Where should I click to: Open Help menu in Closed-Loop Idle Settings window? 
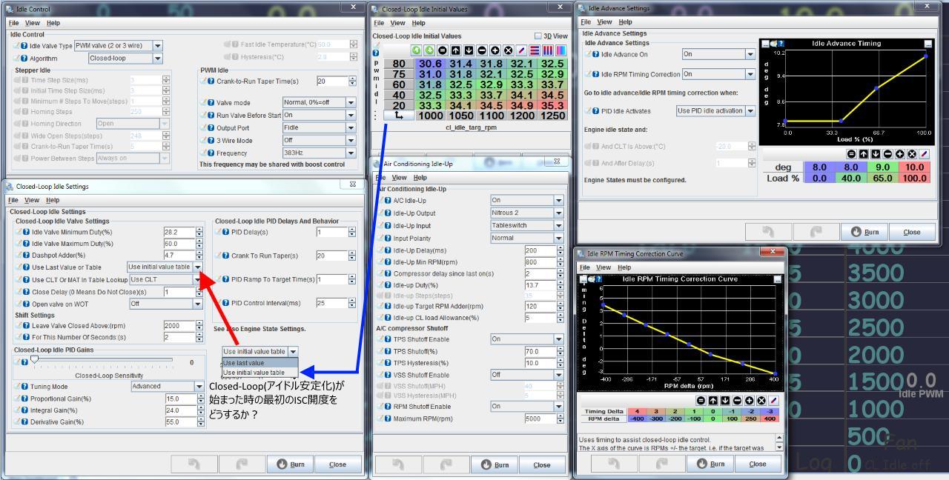point(53,200)
